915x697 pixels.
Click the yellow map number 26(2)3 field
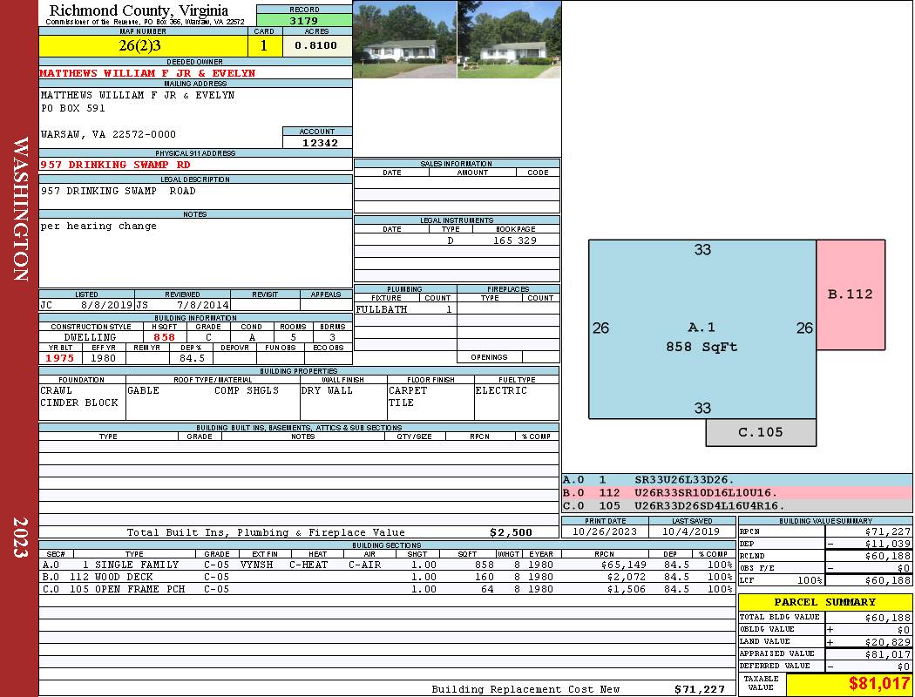pos(144,46)
